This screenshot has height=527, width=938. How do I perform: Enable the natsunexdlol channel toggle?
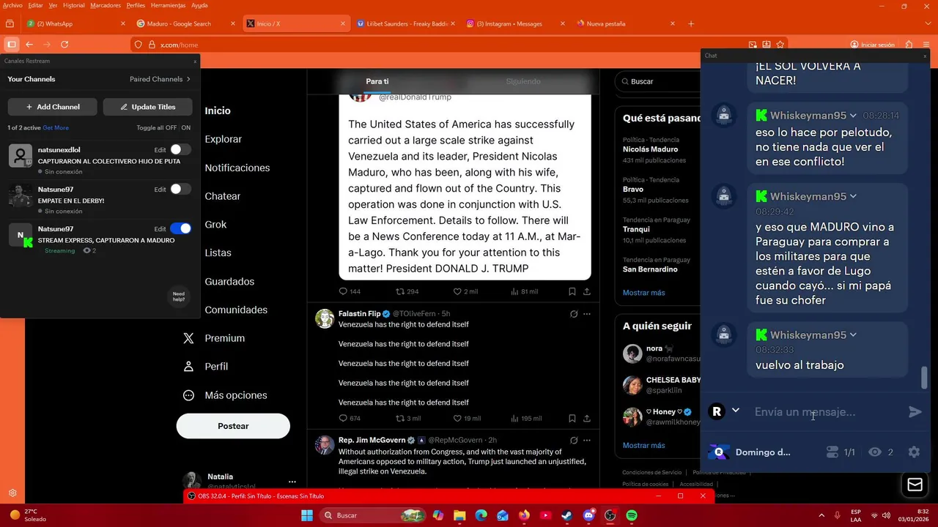[180, 149]
